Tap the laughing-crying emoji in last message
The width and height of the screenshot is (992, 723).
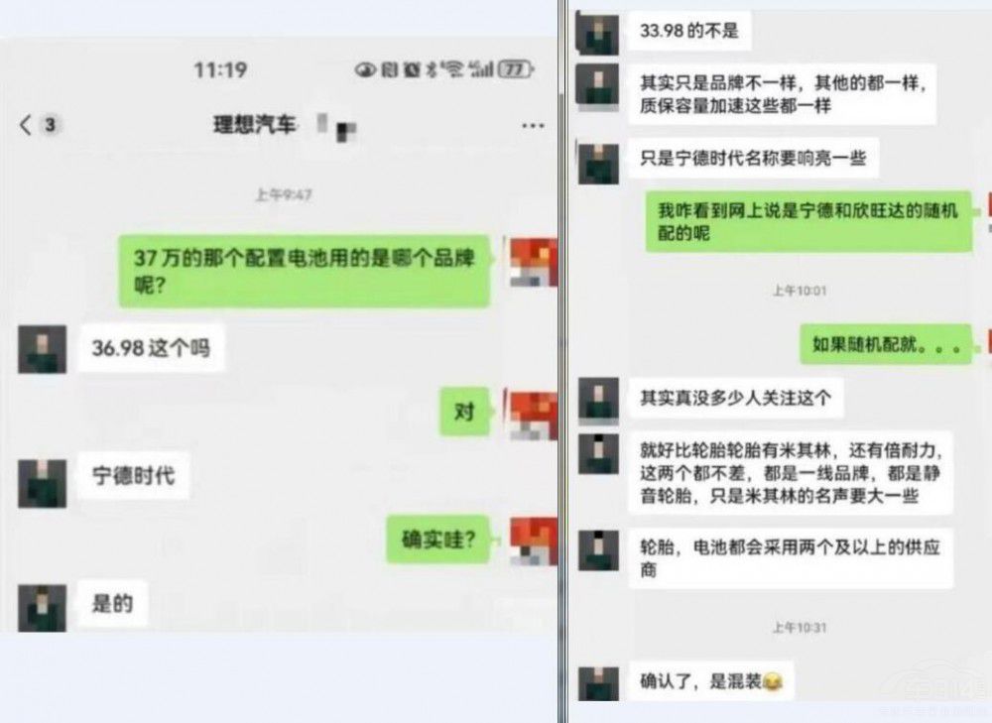(x=773, y=681)
